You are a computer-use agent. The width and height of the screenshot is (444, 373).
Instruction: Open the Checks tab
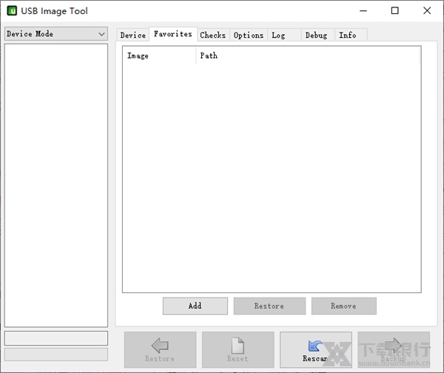[x=212, y=35]
